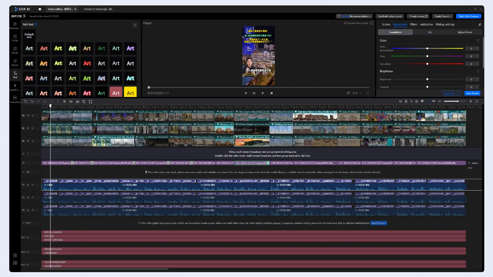Click the undo arrow in timeline toolbar
The width and height of the screenshot is (493, 277).
point(32,102)
